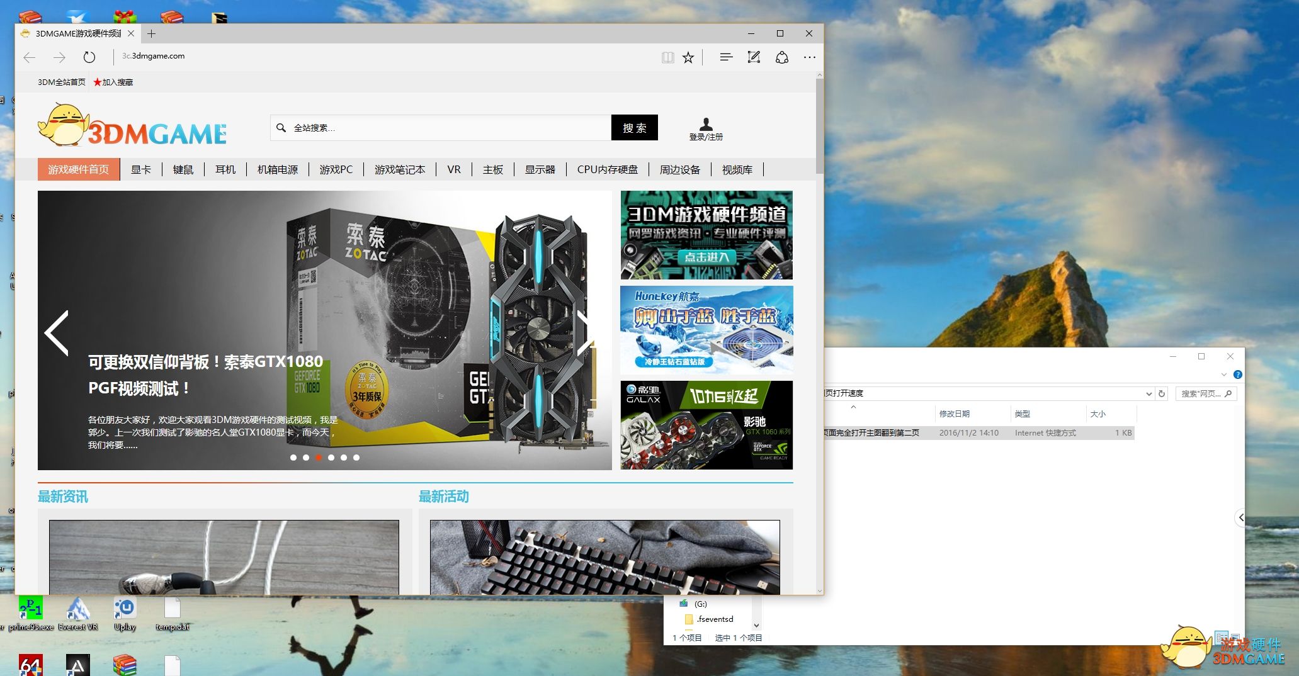Image resolution: width=1299 pixels, height=676 pixels.
Task: Open the 索泰GTX1080 PGF视频测试 headline
Action: point(206,375)
